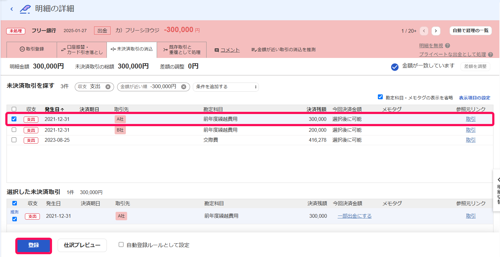This screenshot has width=500, height=257.
Task: Toggle 勘定科目・メモタグの表示を省略 checkbox
Action: click(x=380, y=97)
